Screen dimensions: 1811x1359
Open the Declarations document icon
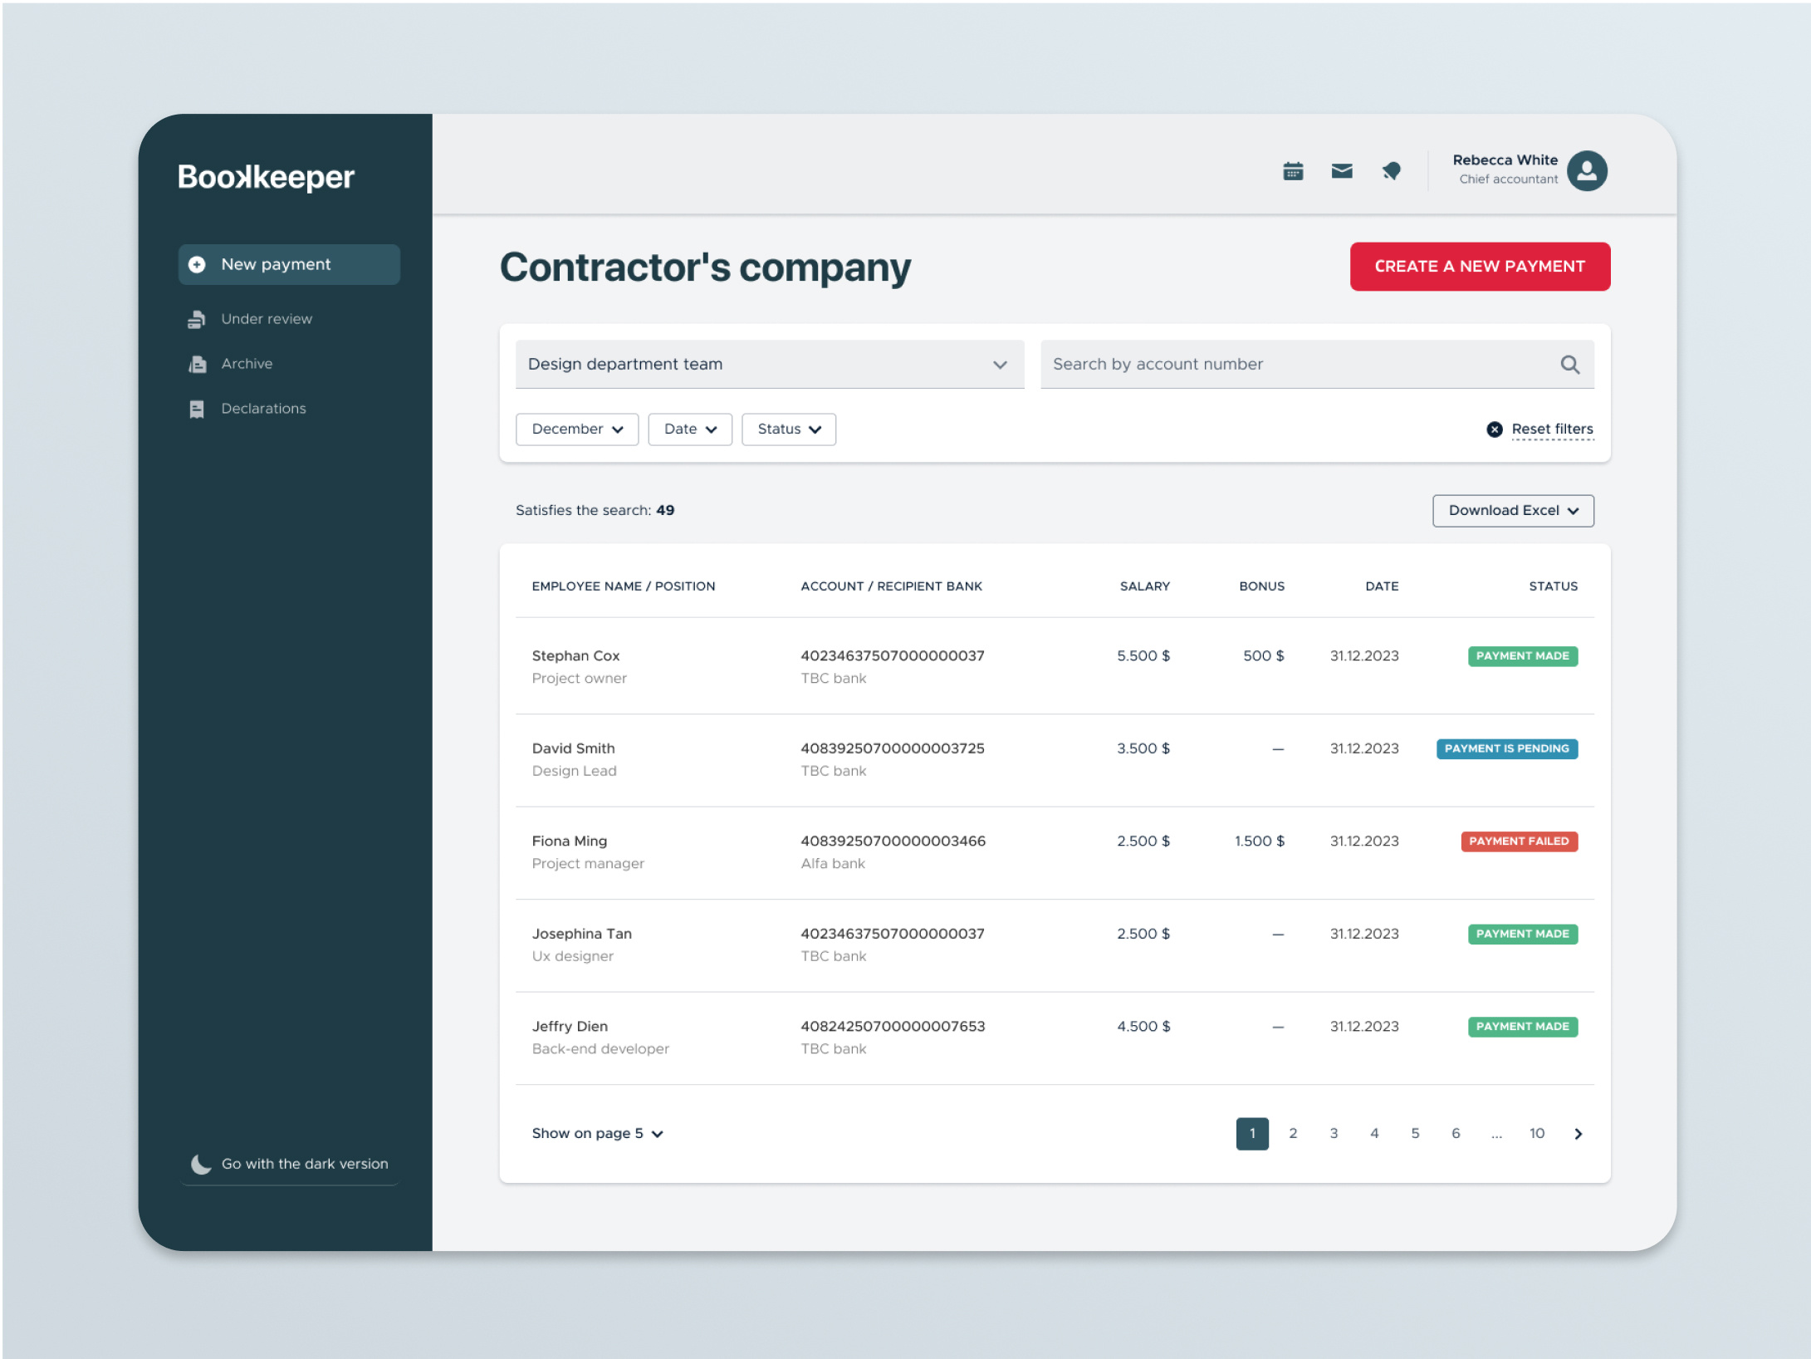tap(197, 408)
